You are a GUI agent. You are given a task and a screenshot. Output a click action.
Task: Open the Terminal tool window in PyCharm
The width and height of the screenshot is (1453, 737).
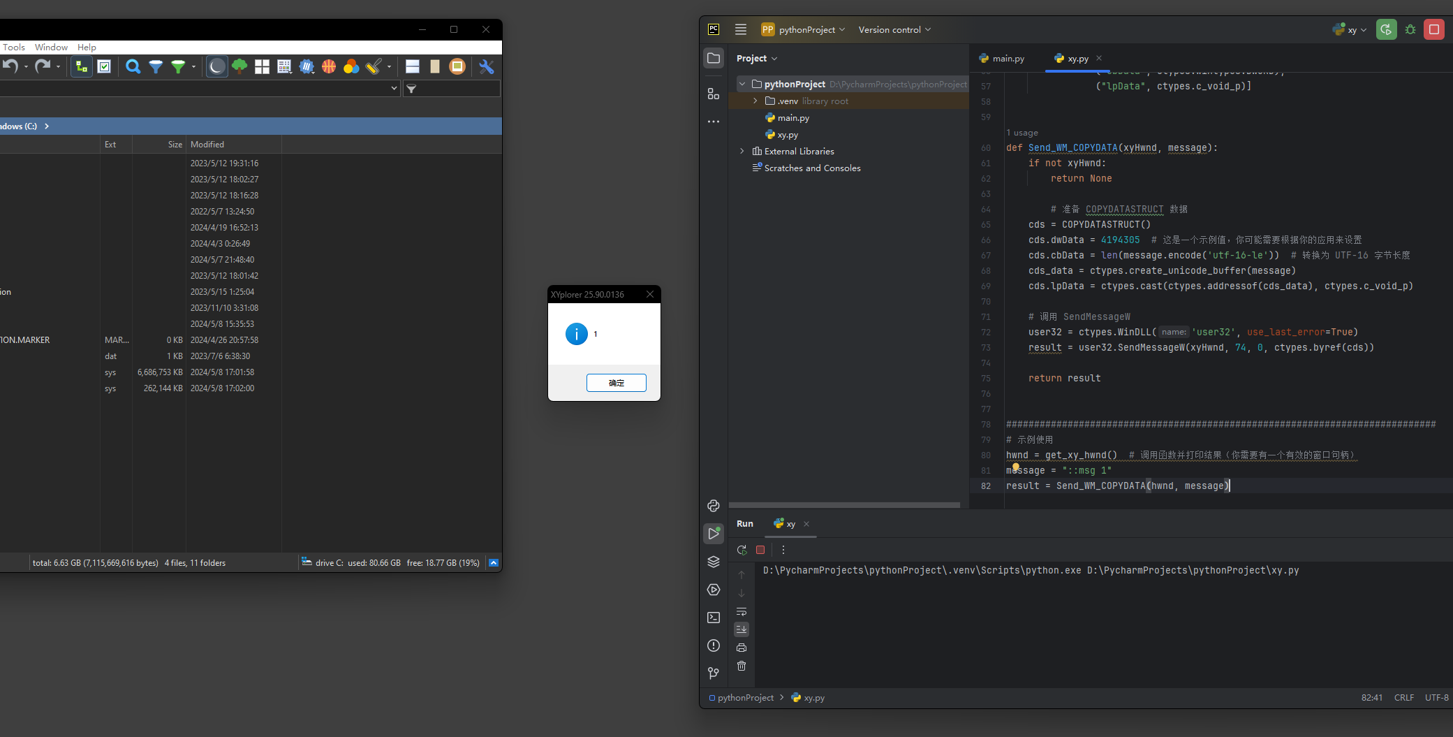(x=713, y=618)
